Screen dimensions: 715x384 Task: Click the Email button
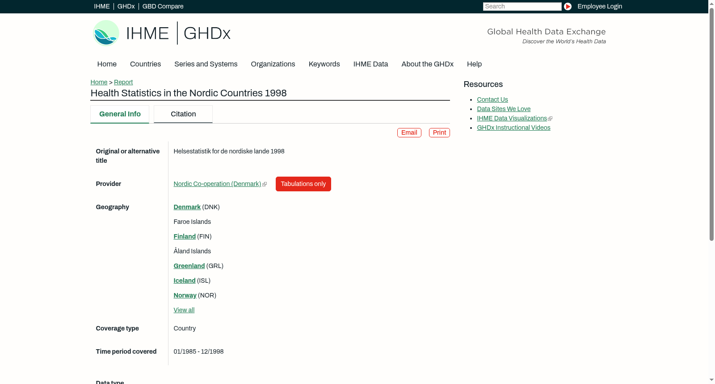pos(409,132)
